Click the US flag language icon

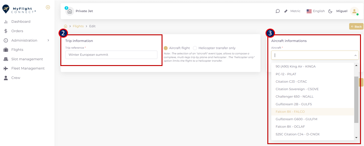[x=309, y=11]
